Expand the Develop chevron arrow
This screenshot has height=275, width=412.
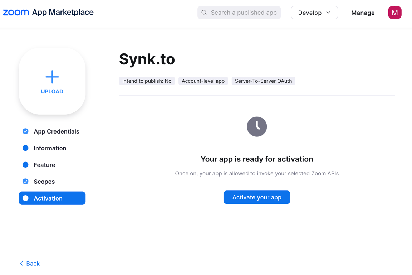(328, 13)
